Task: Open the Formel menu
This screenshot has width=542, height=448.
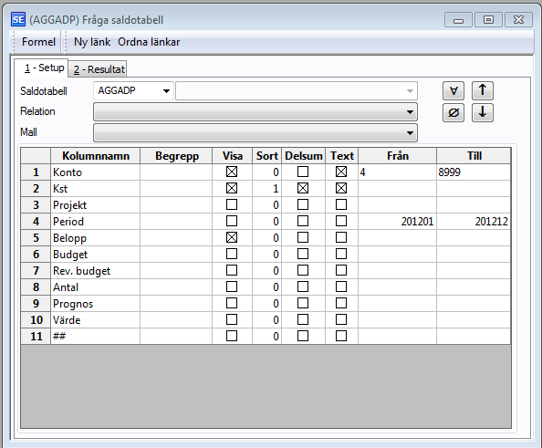Action: pyautogui.click(x=38, y=42)
